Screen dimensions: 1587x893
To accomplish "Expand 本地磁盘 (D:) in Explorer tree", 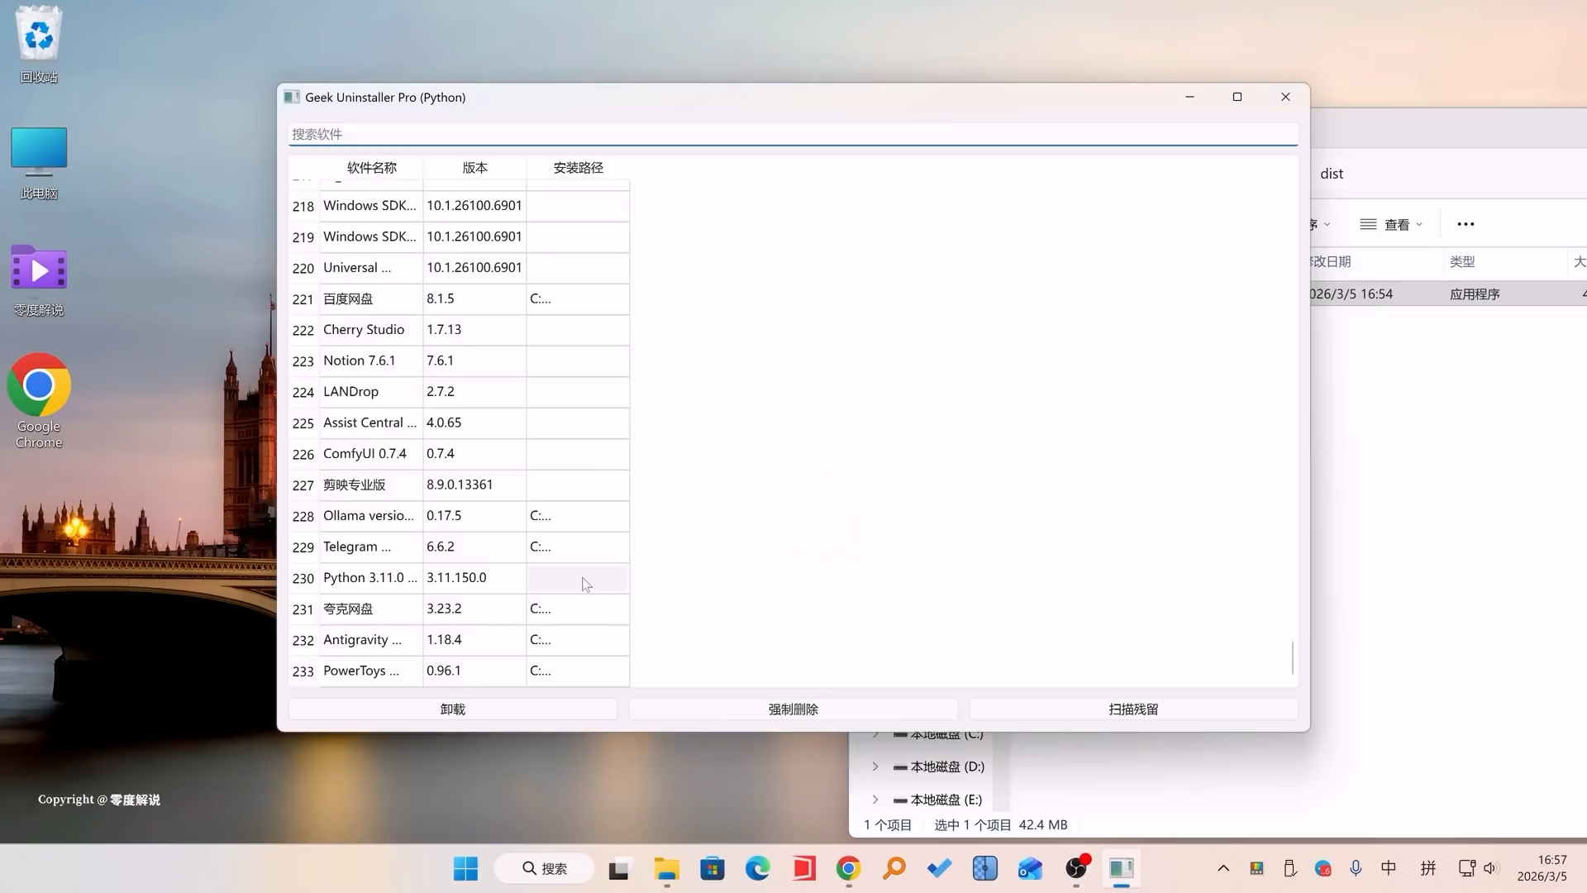I will 875,766.
